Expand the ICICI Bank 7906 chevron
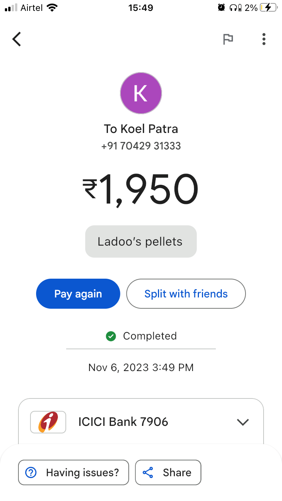Screen dimensions: 282x501 (x=243, y=422)
